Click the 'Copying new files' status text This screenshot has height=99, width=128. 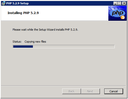(x=35, y=42)
